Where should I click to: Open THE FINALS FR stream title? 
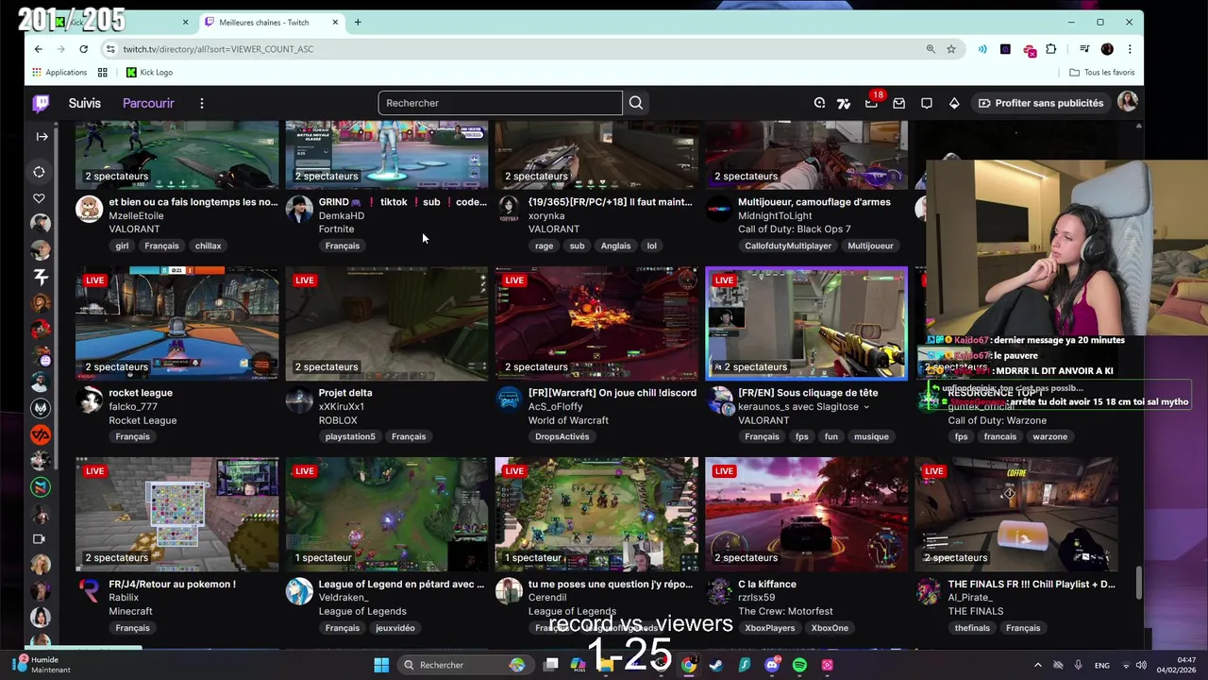(1032, 585)
